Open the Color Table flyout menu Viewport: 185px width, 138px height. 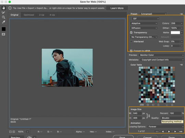point(181,65)
